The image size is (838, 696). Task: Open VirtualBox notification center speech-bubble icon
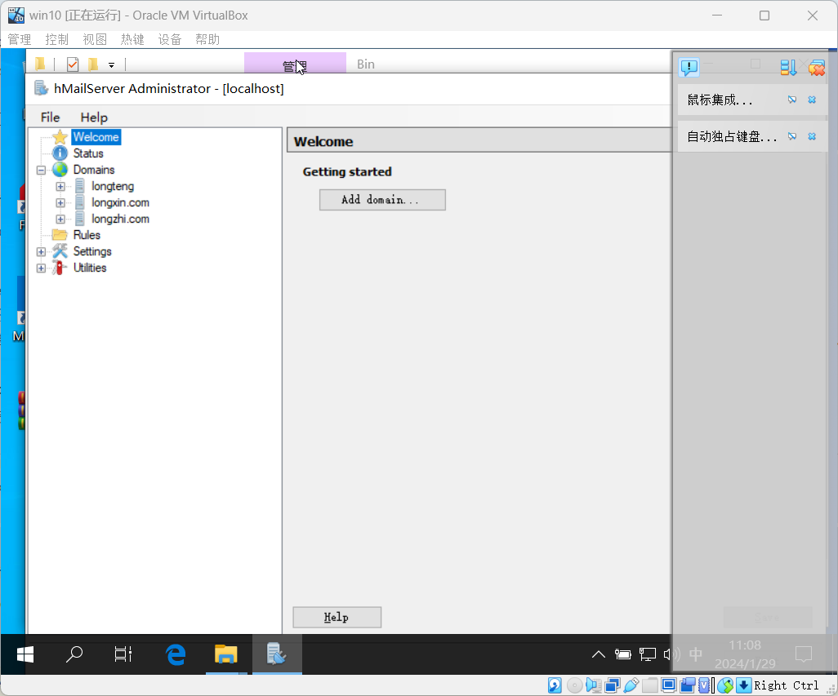689,67
